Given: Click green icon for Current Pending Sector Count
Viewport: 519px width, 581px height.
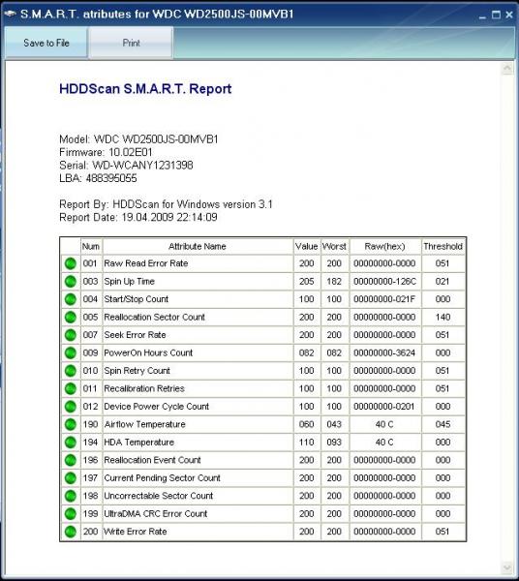Looking at the screenshot, I should 71,478.
